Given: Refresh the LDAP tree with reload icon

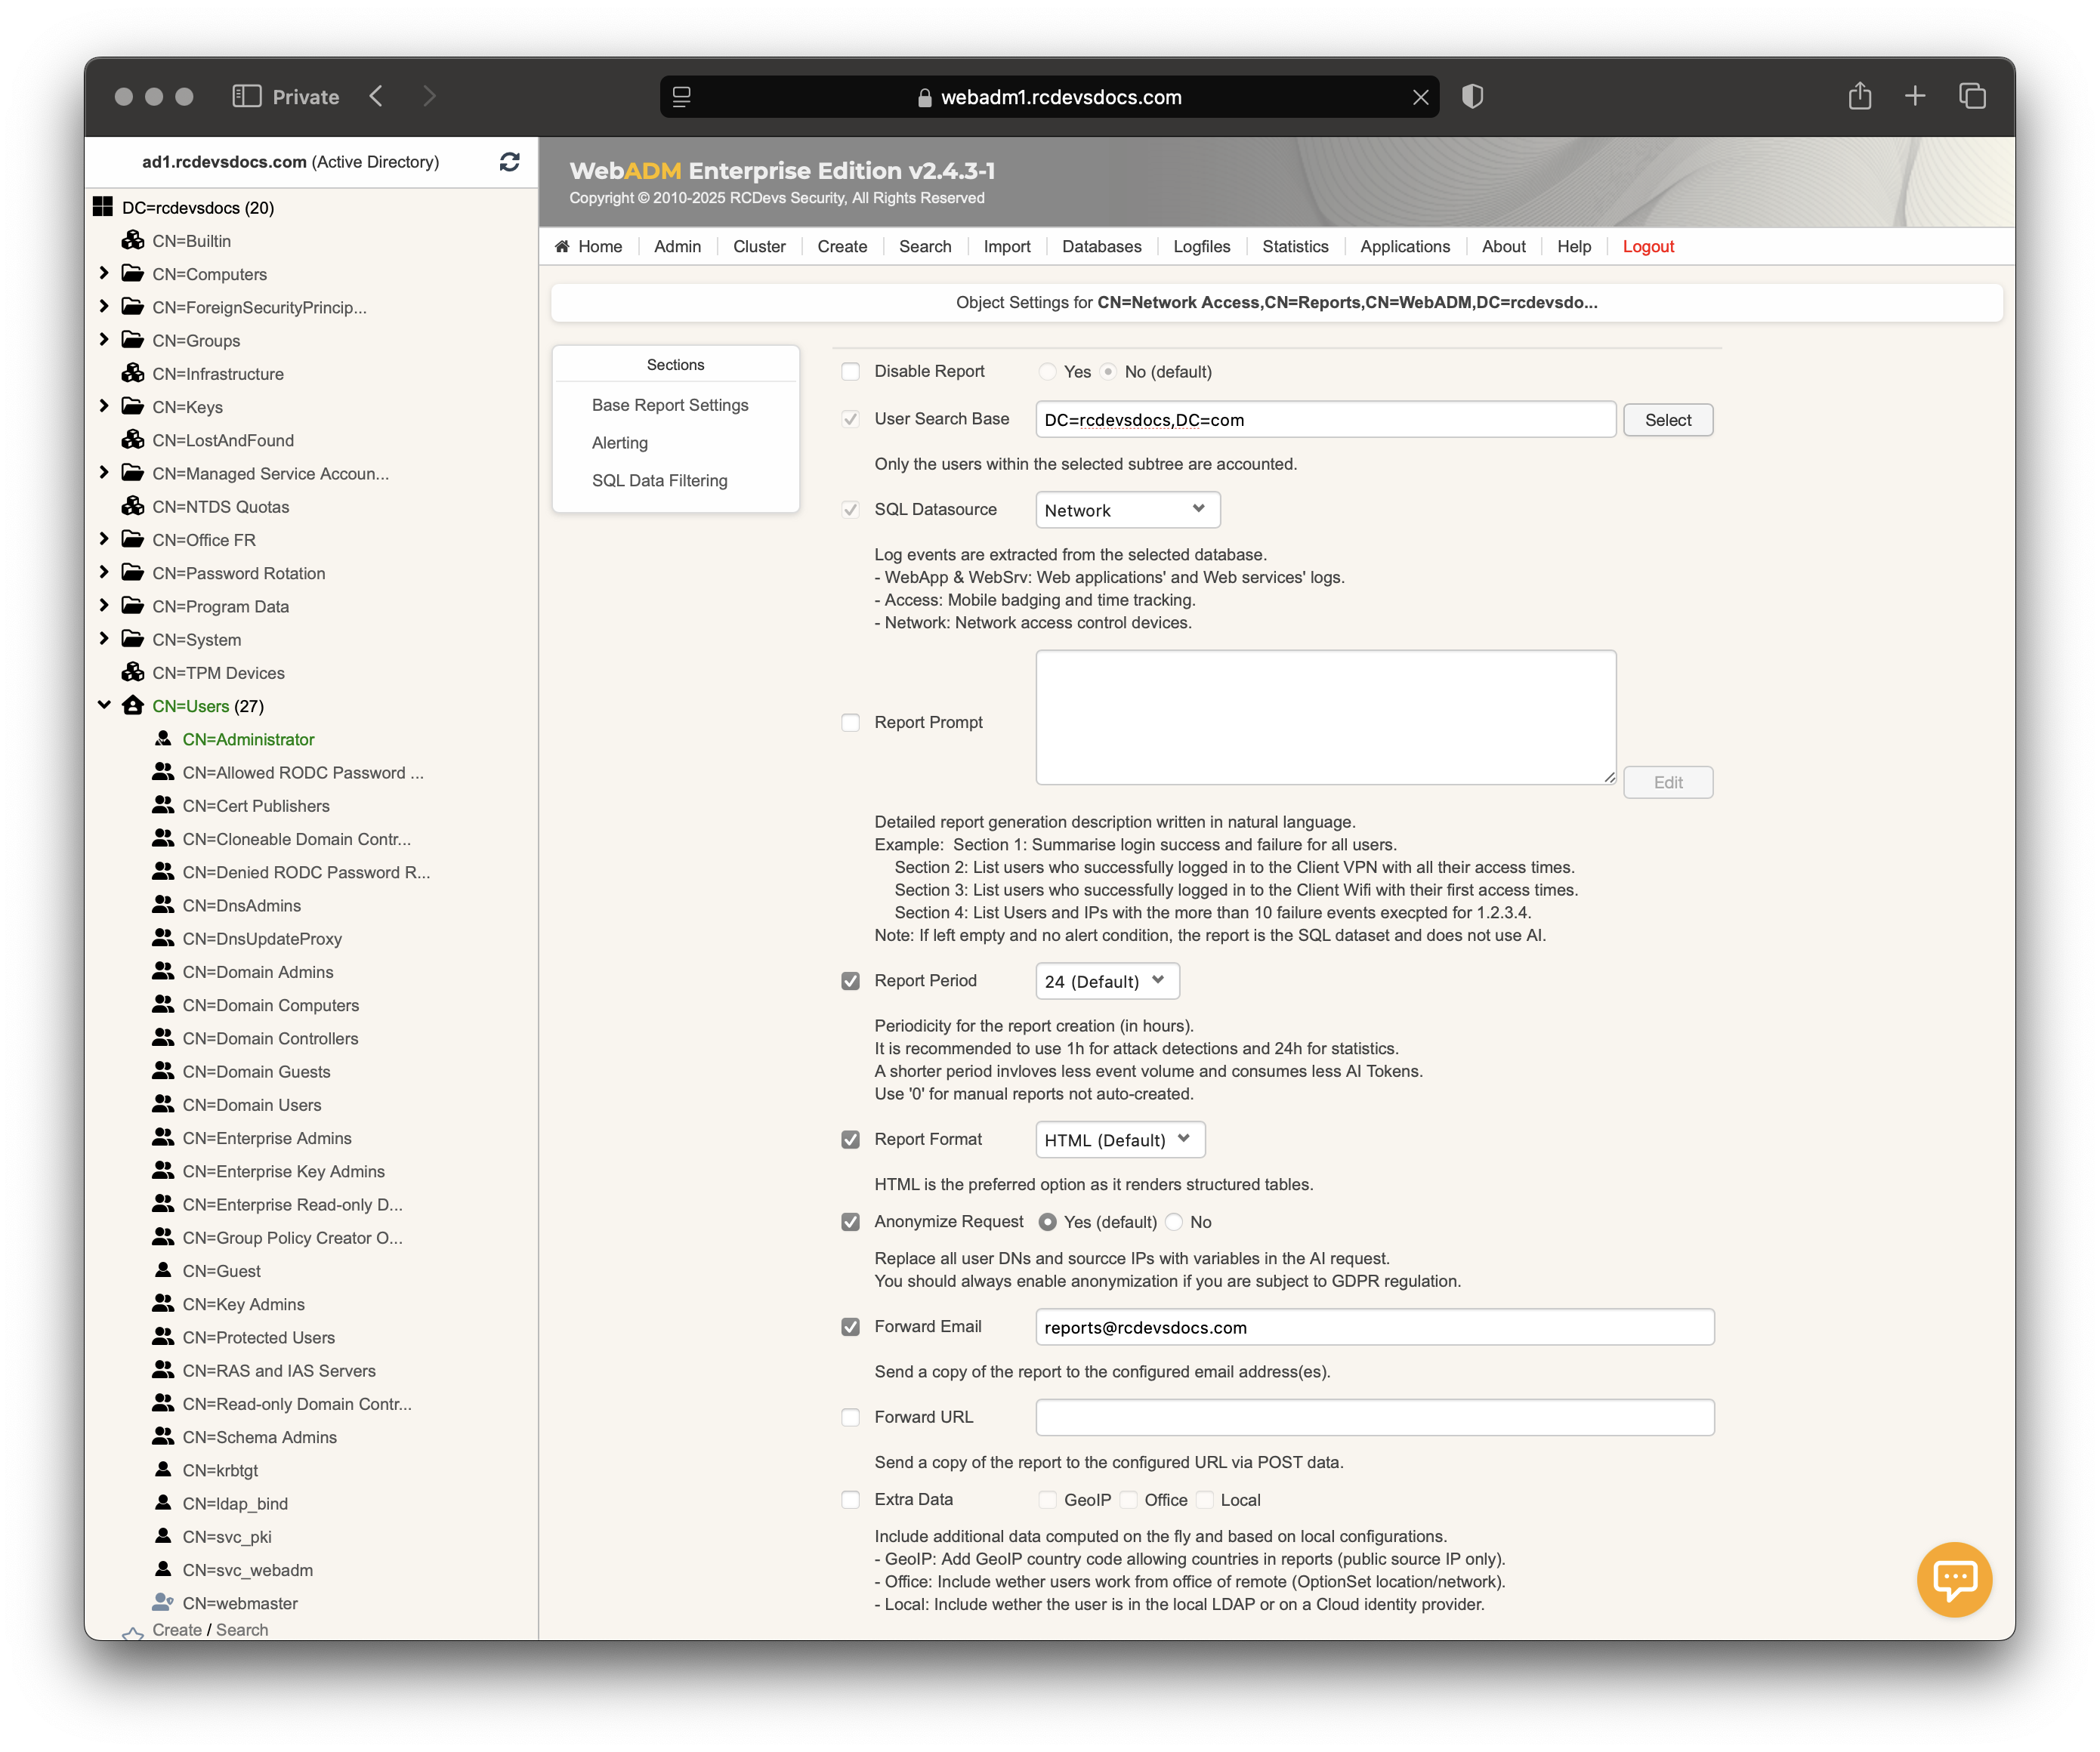Looking at the screenshot, I should click(x=509, y=162).
